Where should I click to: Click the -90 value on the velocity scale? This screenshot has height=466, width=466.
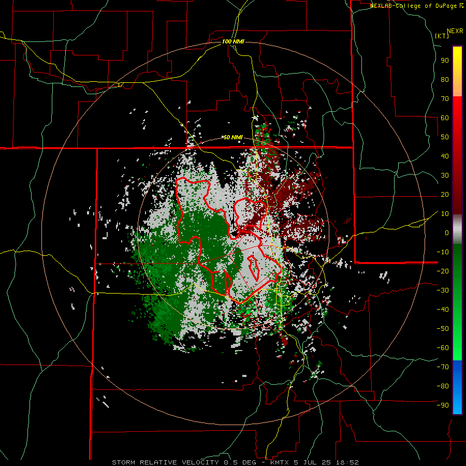tap(443, 405)
